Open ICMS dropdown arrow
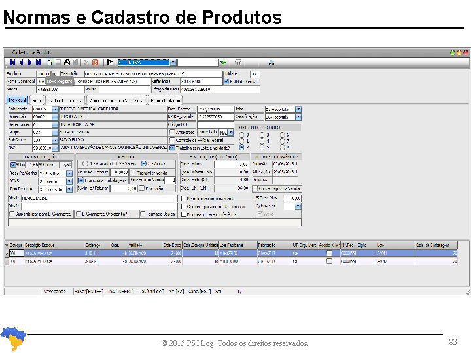 pyautogui.click(x=69, y=181)
